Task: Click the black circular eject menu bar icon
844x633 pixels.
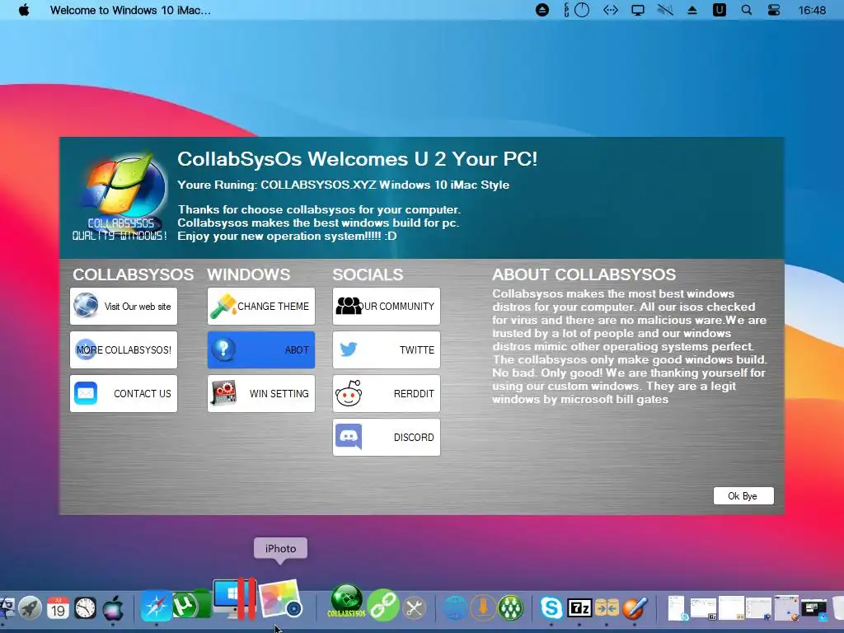Action: pyautogui.click(x=542, y=10)
